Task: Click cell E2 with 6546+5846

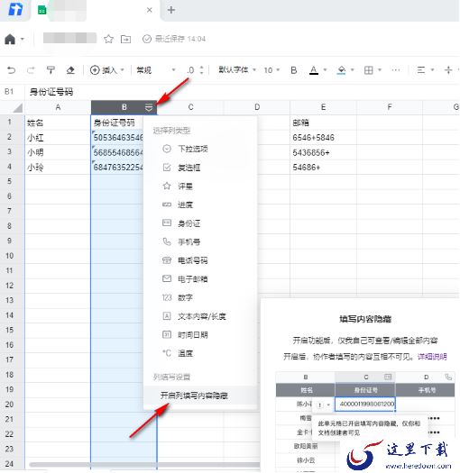Action: [323, 138]
